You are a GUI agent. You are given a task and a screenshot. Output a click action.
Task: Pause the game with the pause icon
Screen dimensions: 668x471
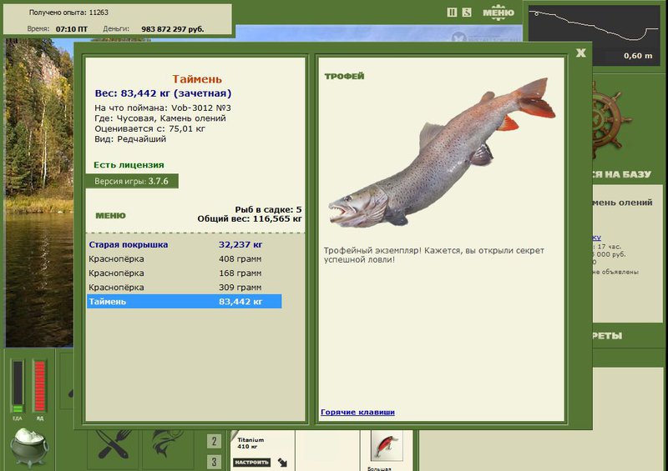[x=452, y=13]
